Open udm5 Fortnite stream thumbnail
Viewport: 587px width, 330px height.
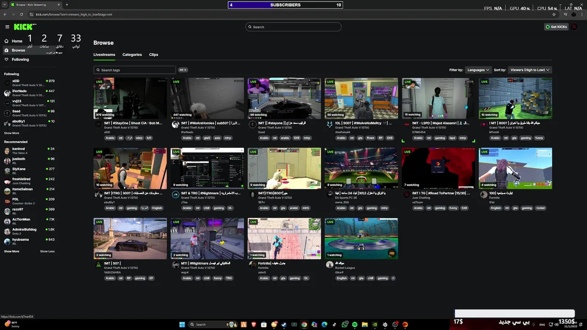point(284,238)
